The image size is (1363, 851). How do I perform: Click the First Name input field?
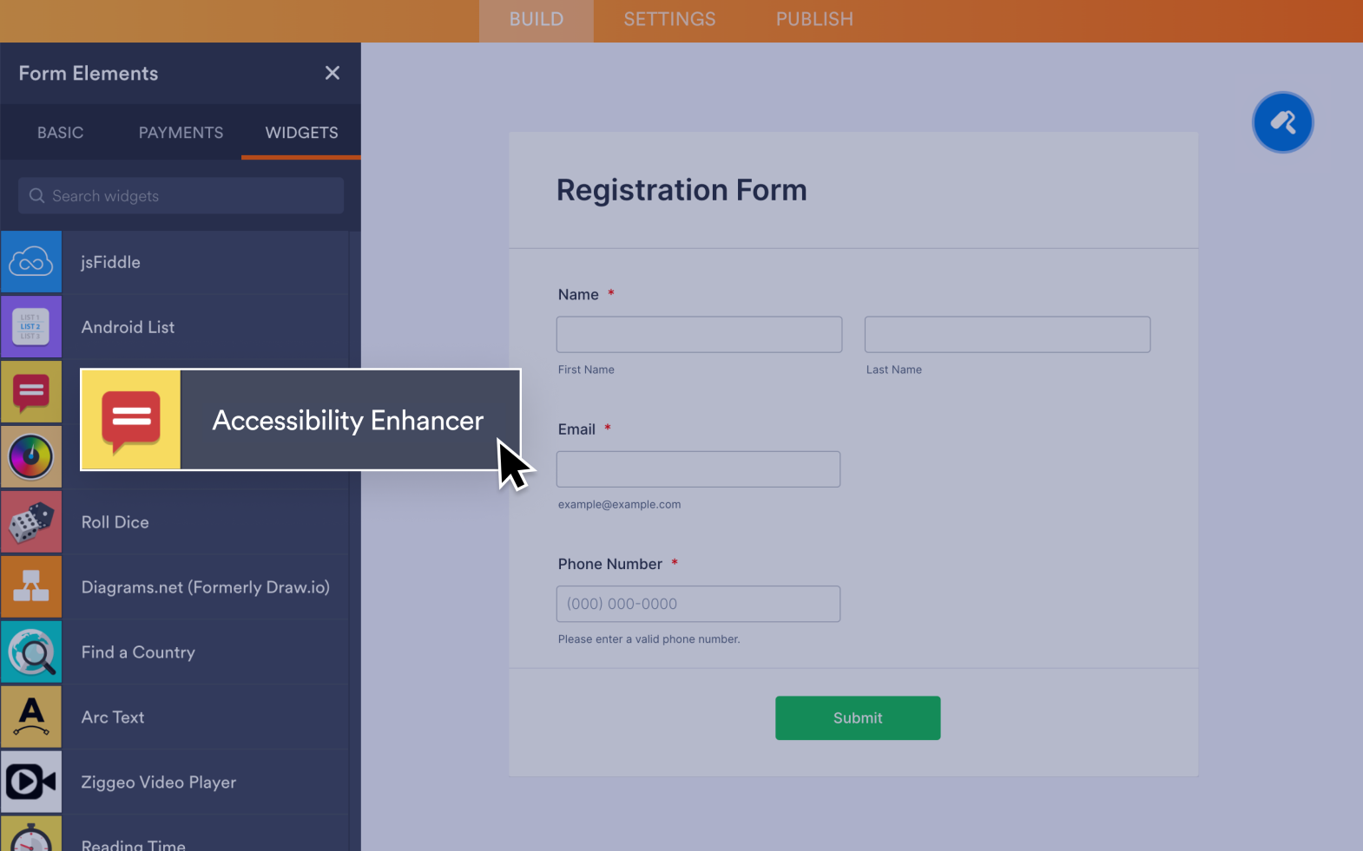699,334
